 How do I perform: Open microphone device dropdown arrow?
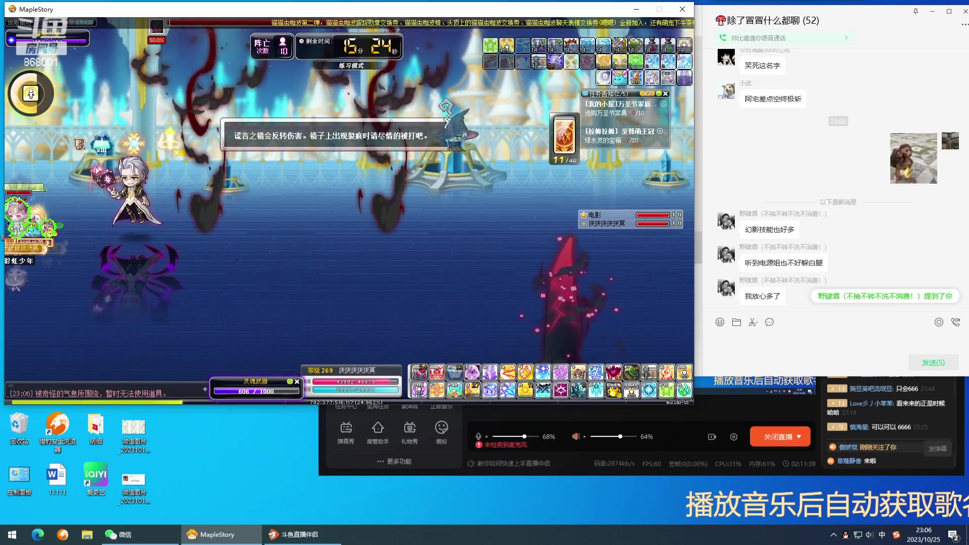click(487, 437)
